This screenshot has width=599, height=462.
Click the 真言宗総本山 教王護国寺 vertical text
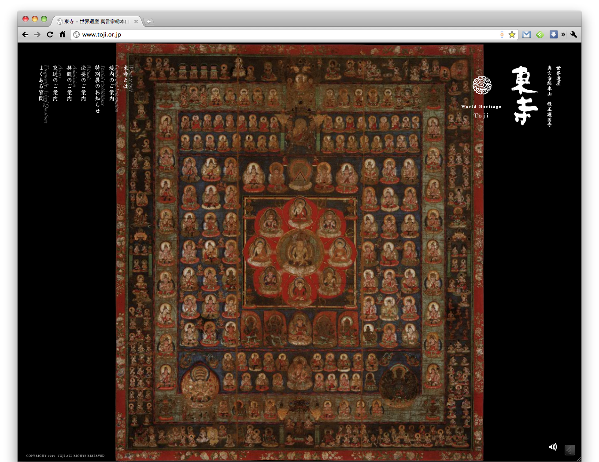(x=550, y=96)
